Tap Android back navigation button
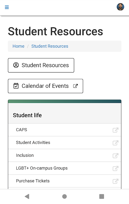Screen dimensions: 129x204 point(27,196)
